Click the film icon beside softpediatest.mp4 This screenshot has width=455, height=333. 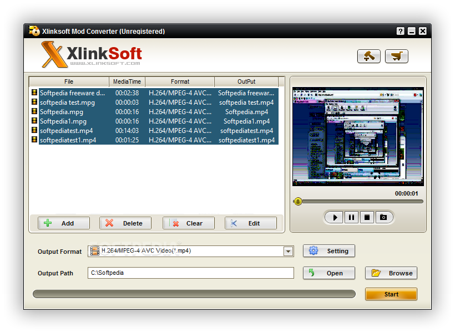point(34,130)
